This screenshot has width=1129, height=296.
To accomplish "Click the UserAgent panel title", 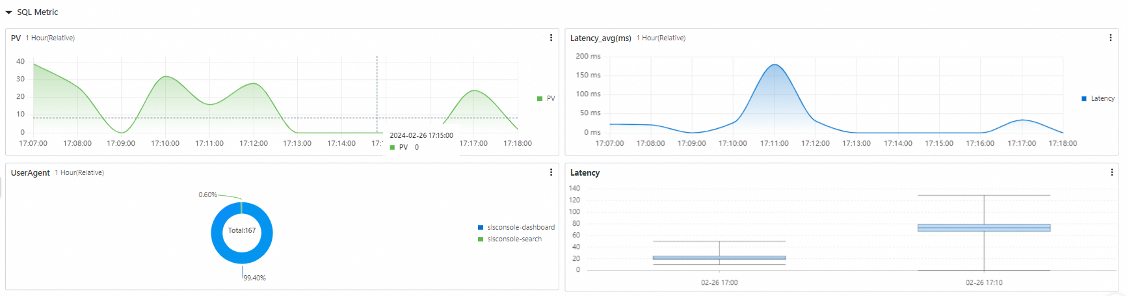I will click(31, 173).
